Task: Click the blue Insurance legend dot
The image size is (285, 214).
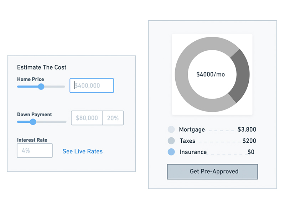Action: pyautogui.click(x=171, y=152)
